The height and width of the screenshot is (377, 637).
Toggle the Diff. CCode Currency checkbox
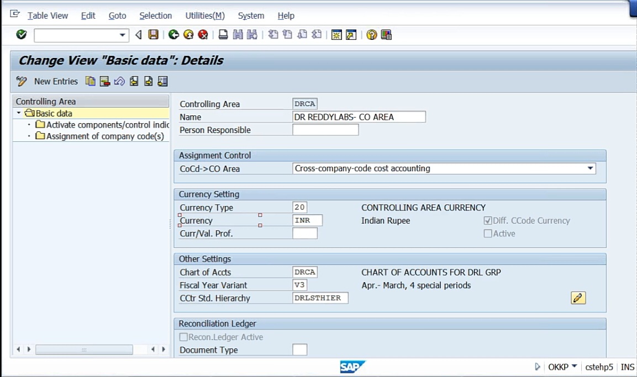488,221
